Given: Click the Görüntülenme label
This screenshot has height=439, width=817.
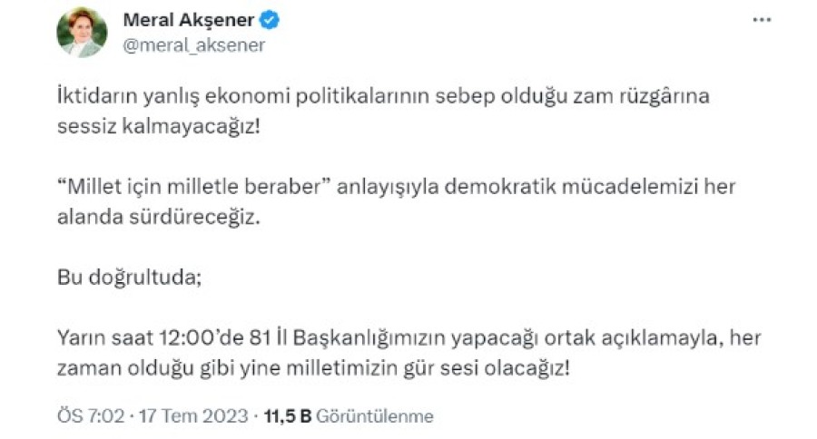Looking at the screenshot, I should [x=376, y=416].
